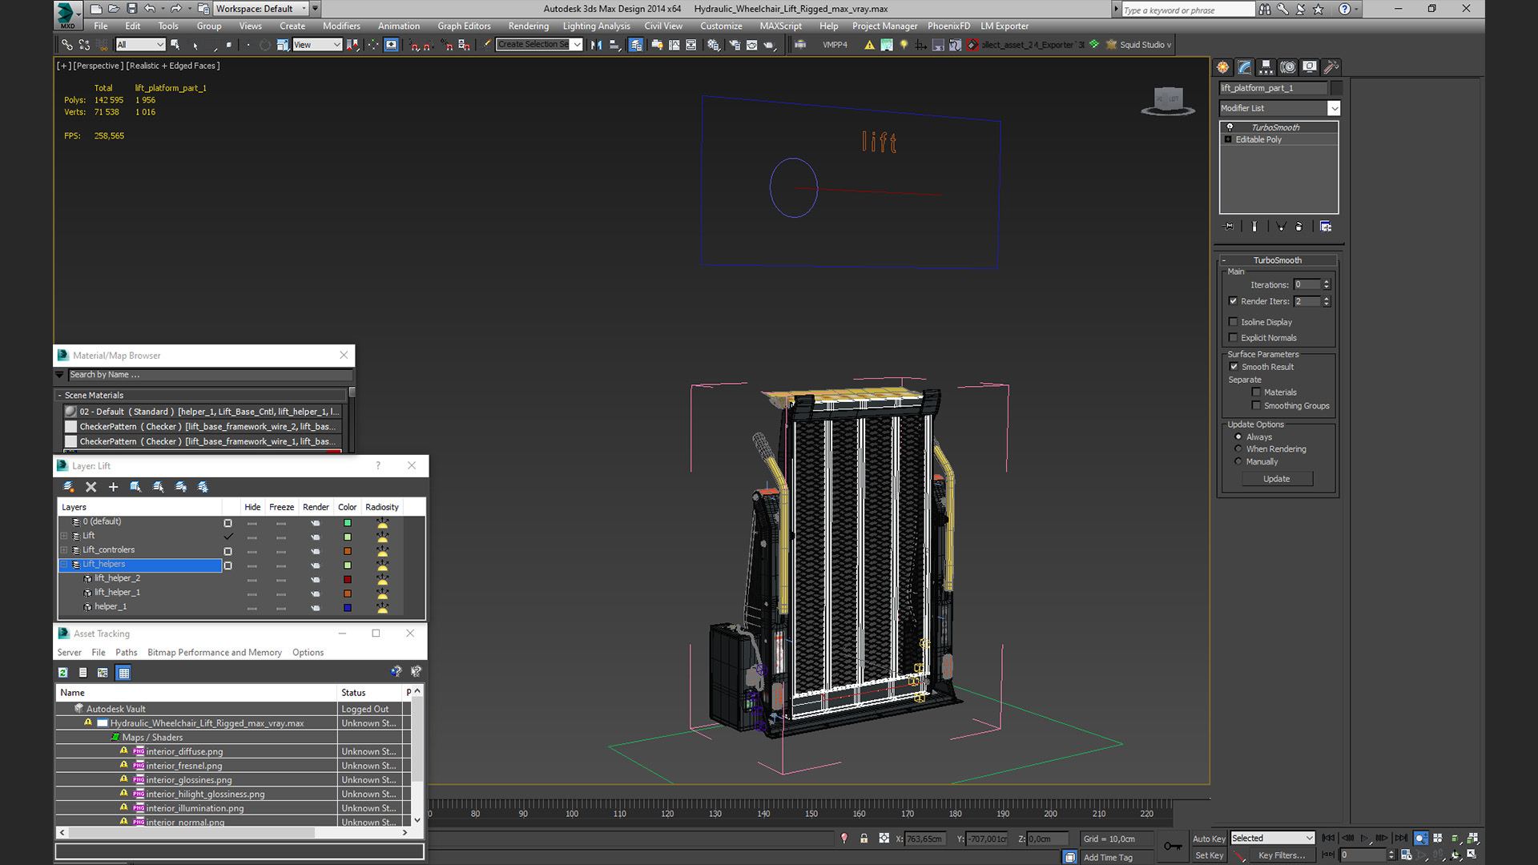Screen dimensions: 1538x865
Task: Click Remove modifier trash icon below stack
Action: [1299, 227]
